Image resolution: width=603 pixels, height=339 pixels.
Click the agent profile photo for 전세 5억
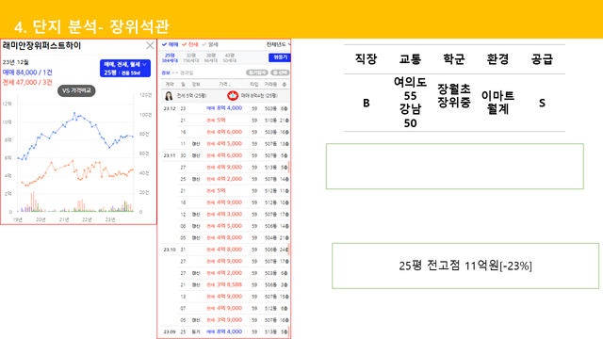click(x=169, y=96)
